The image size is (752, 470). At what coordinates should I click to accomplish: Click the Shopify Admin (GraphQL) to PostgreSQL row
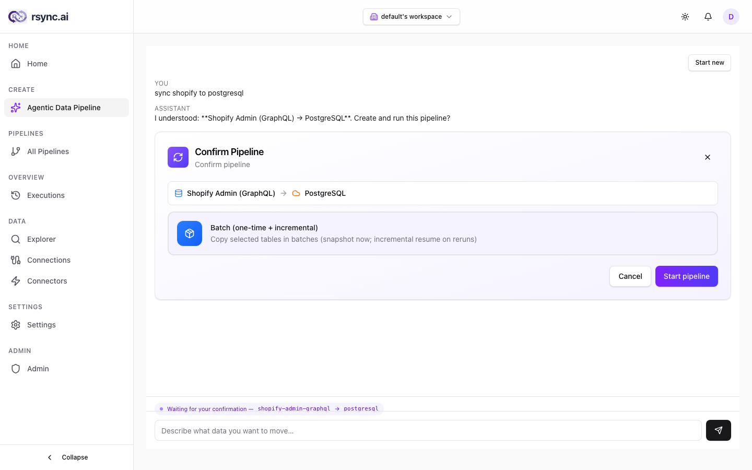[443, 193]
